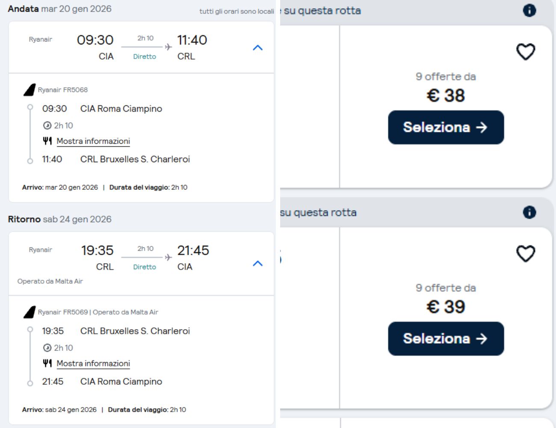556x428 pixels.
Task: Click the clock icon for the return duration
Action: coord(47,348)
